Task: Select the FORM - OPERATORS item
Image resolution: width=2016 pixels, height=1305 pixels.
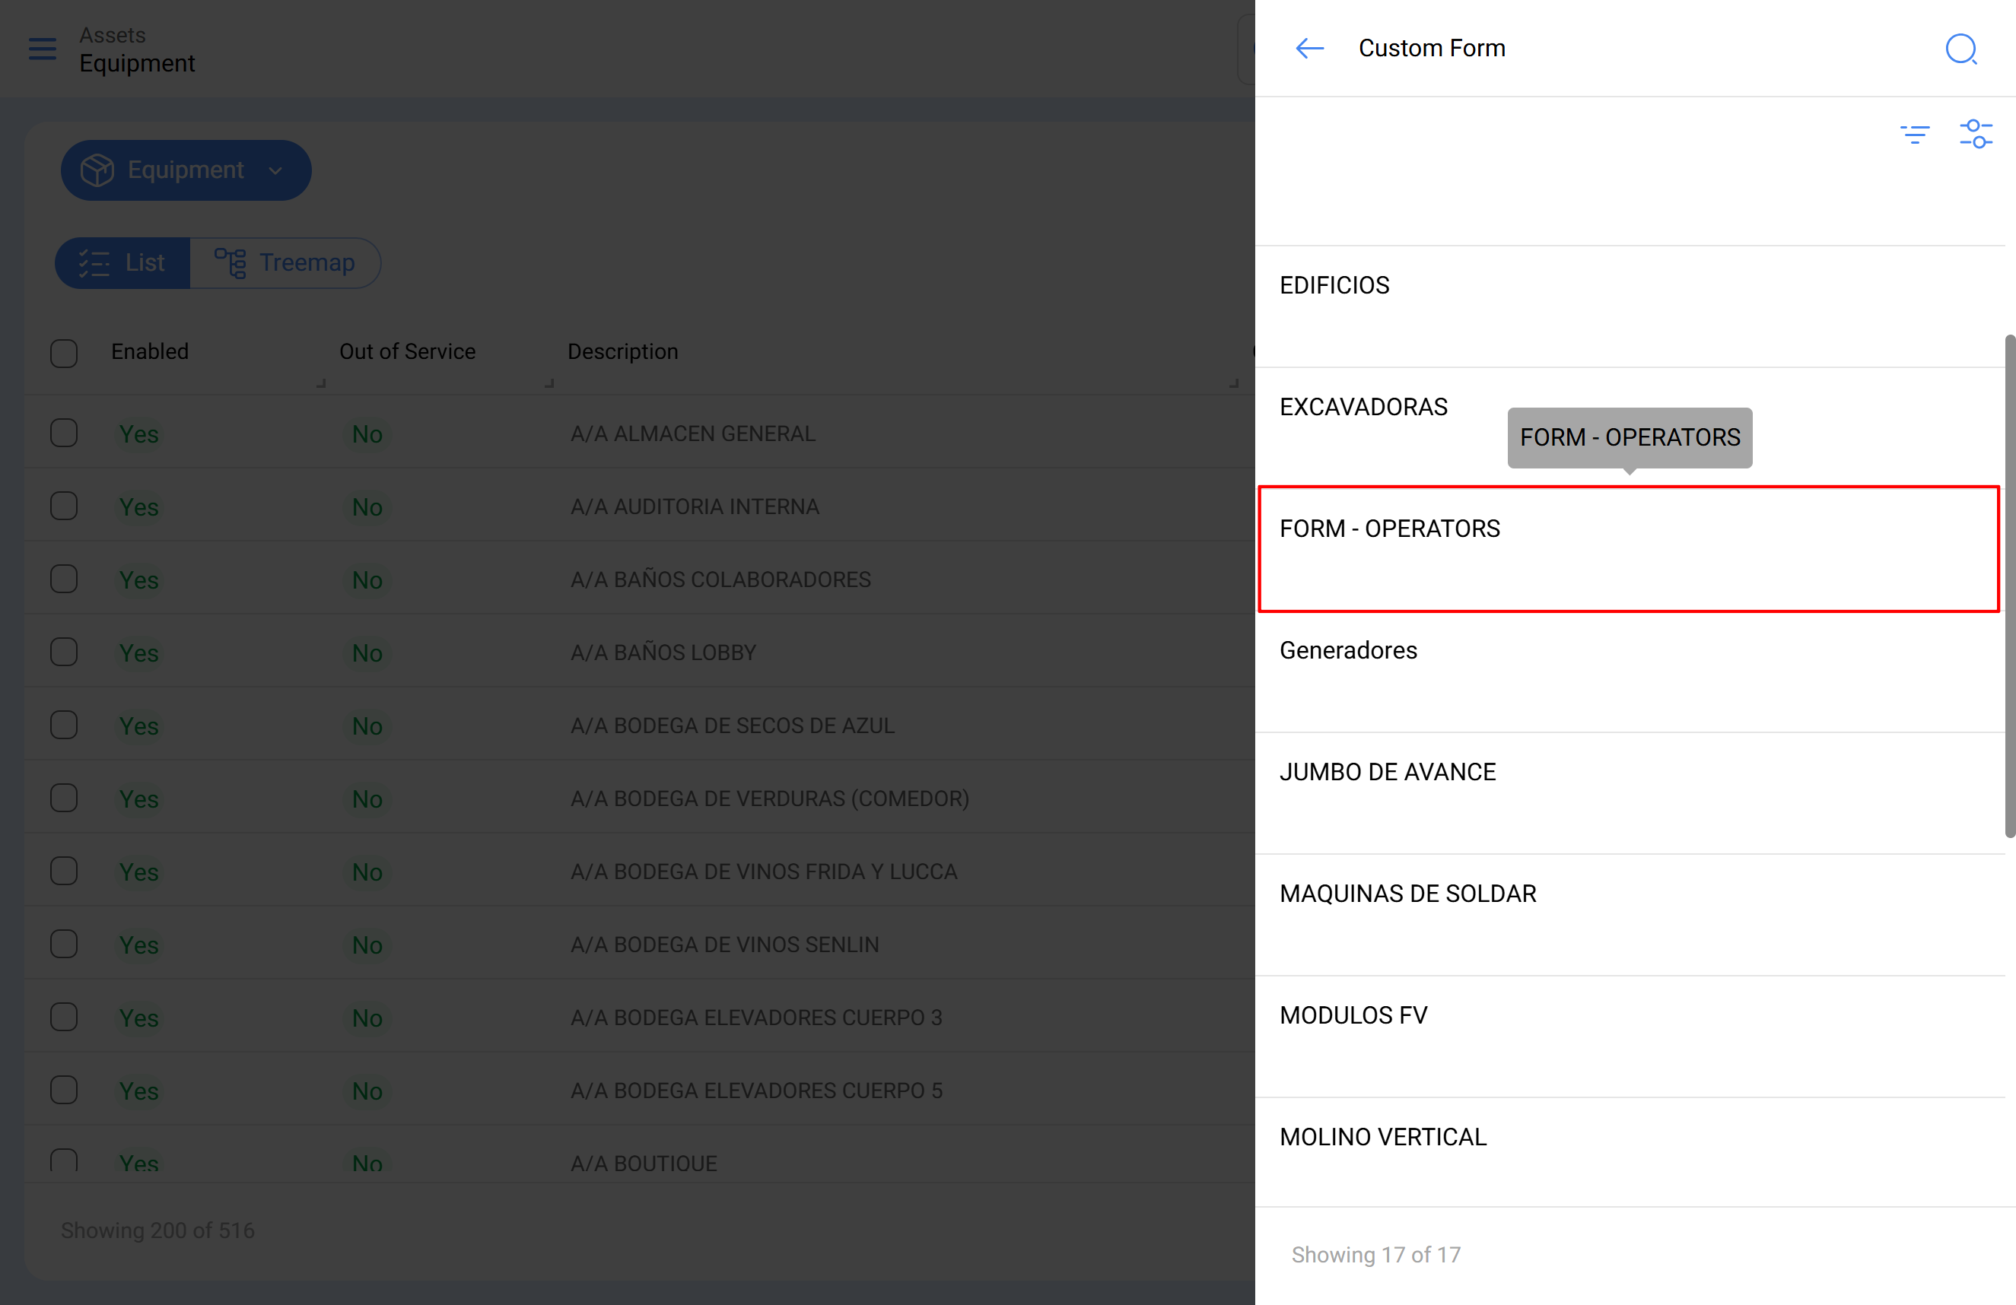Action: pyautogui.click(x=1389, y=529)
